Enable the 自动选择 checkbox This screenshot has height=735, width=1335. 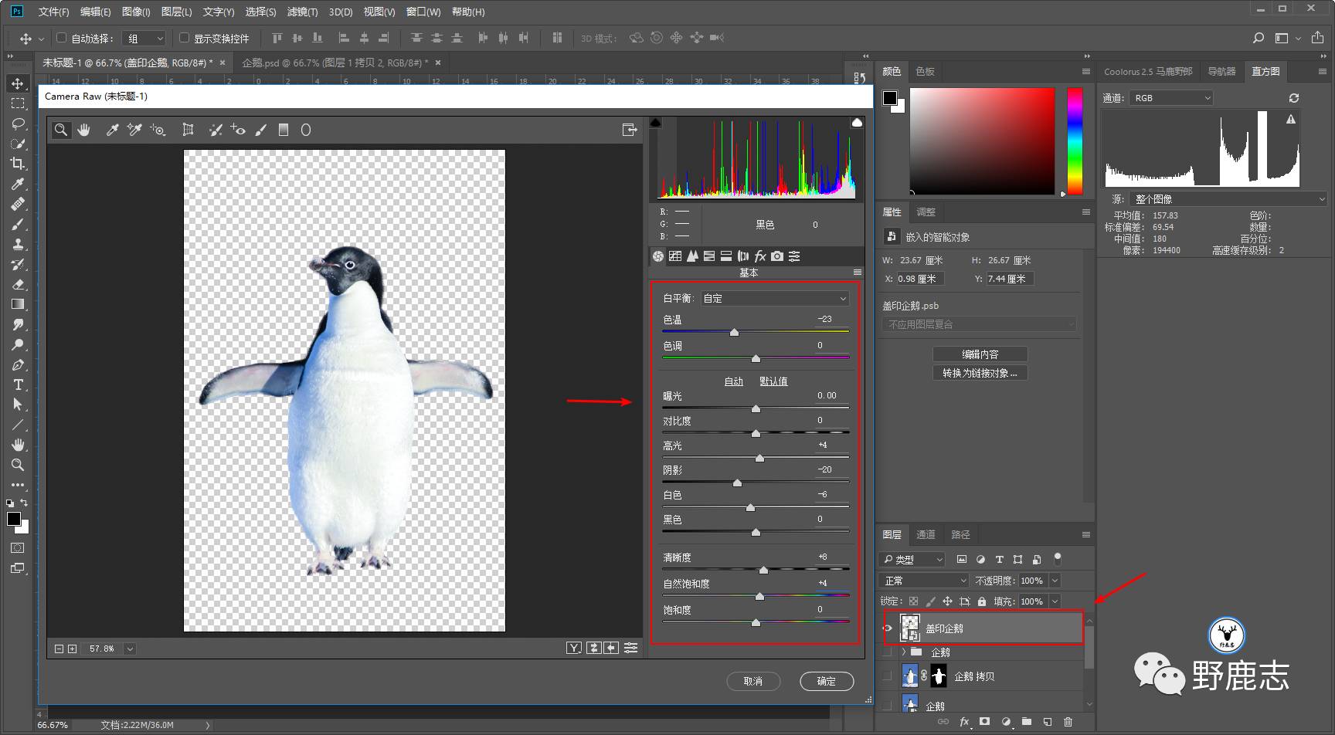pyautogui.click(x=62, y=38)
